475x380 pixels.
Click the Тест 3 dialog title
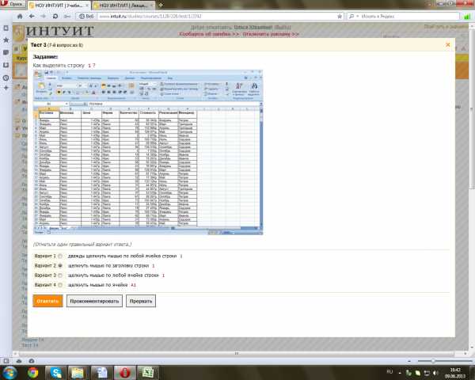[56, 45]
